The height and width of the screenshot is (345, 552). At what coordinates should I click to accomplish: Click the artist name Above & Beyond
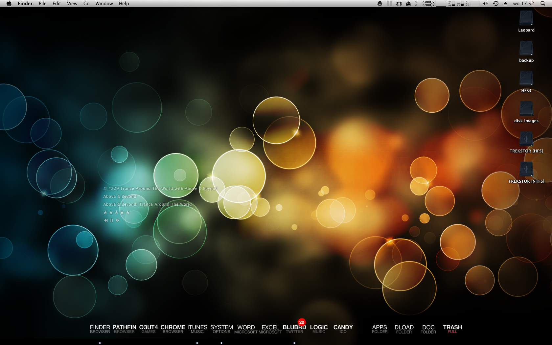click(x=120, y=196)
